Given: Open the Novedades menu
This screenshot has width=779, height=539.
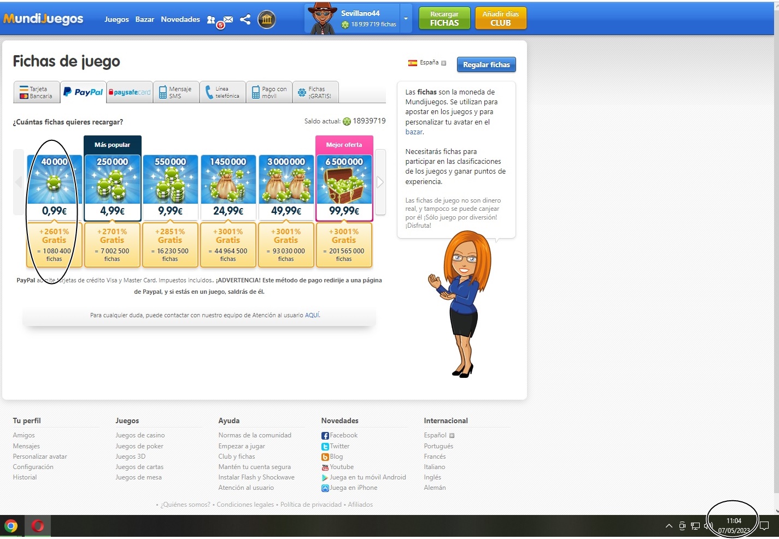Looking at the screenshot, I should pyautogui.click(x=180, y=19).
